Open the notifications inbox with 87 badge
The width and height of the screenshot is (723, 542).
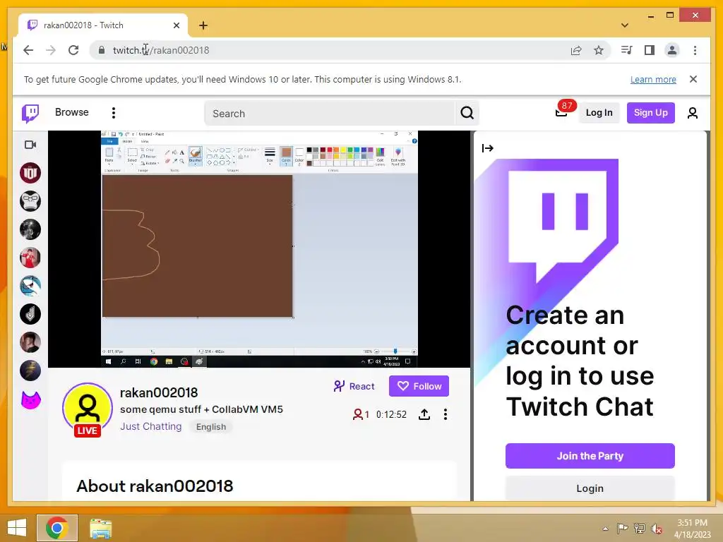(561, 112)
